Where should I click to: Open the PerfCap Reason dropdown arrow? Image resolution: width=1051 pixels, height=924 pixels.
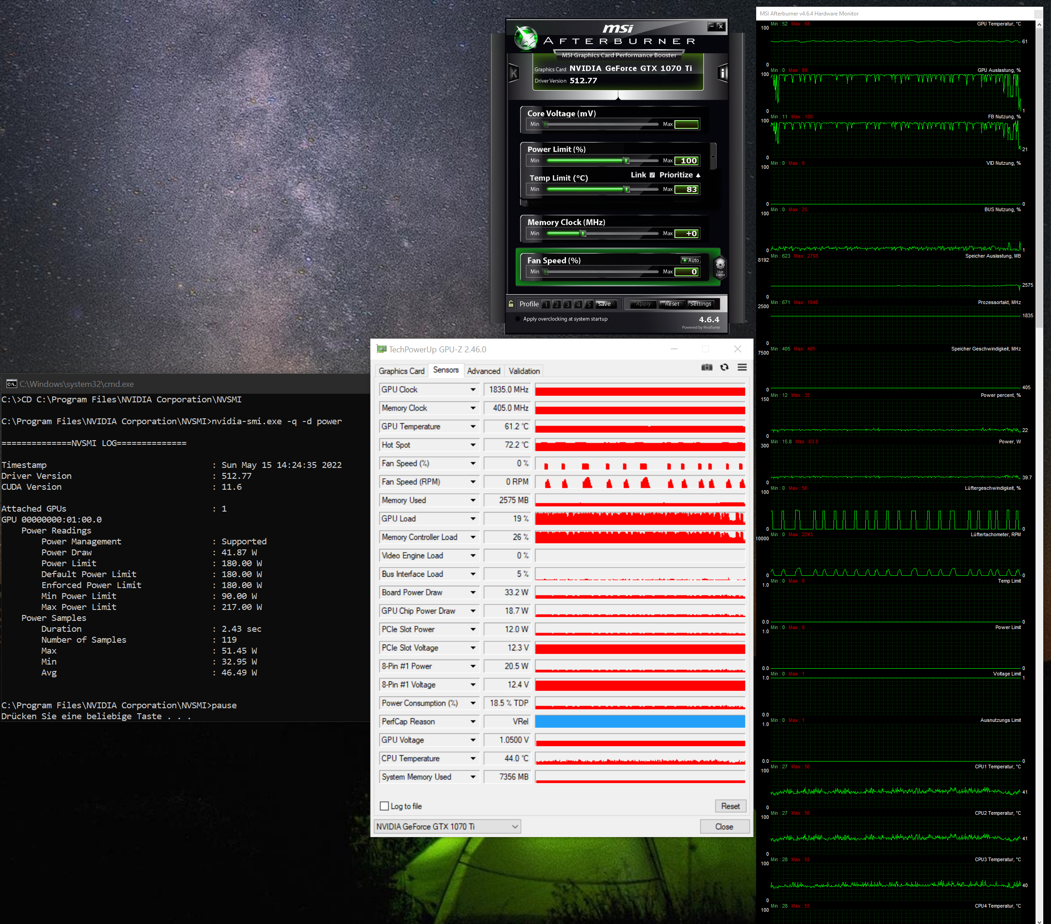click(x=473, y=722)
